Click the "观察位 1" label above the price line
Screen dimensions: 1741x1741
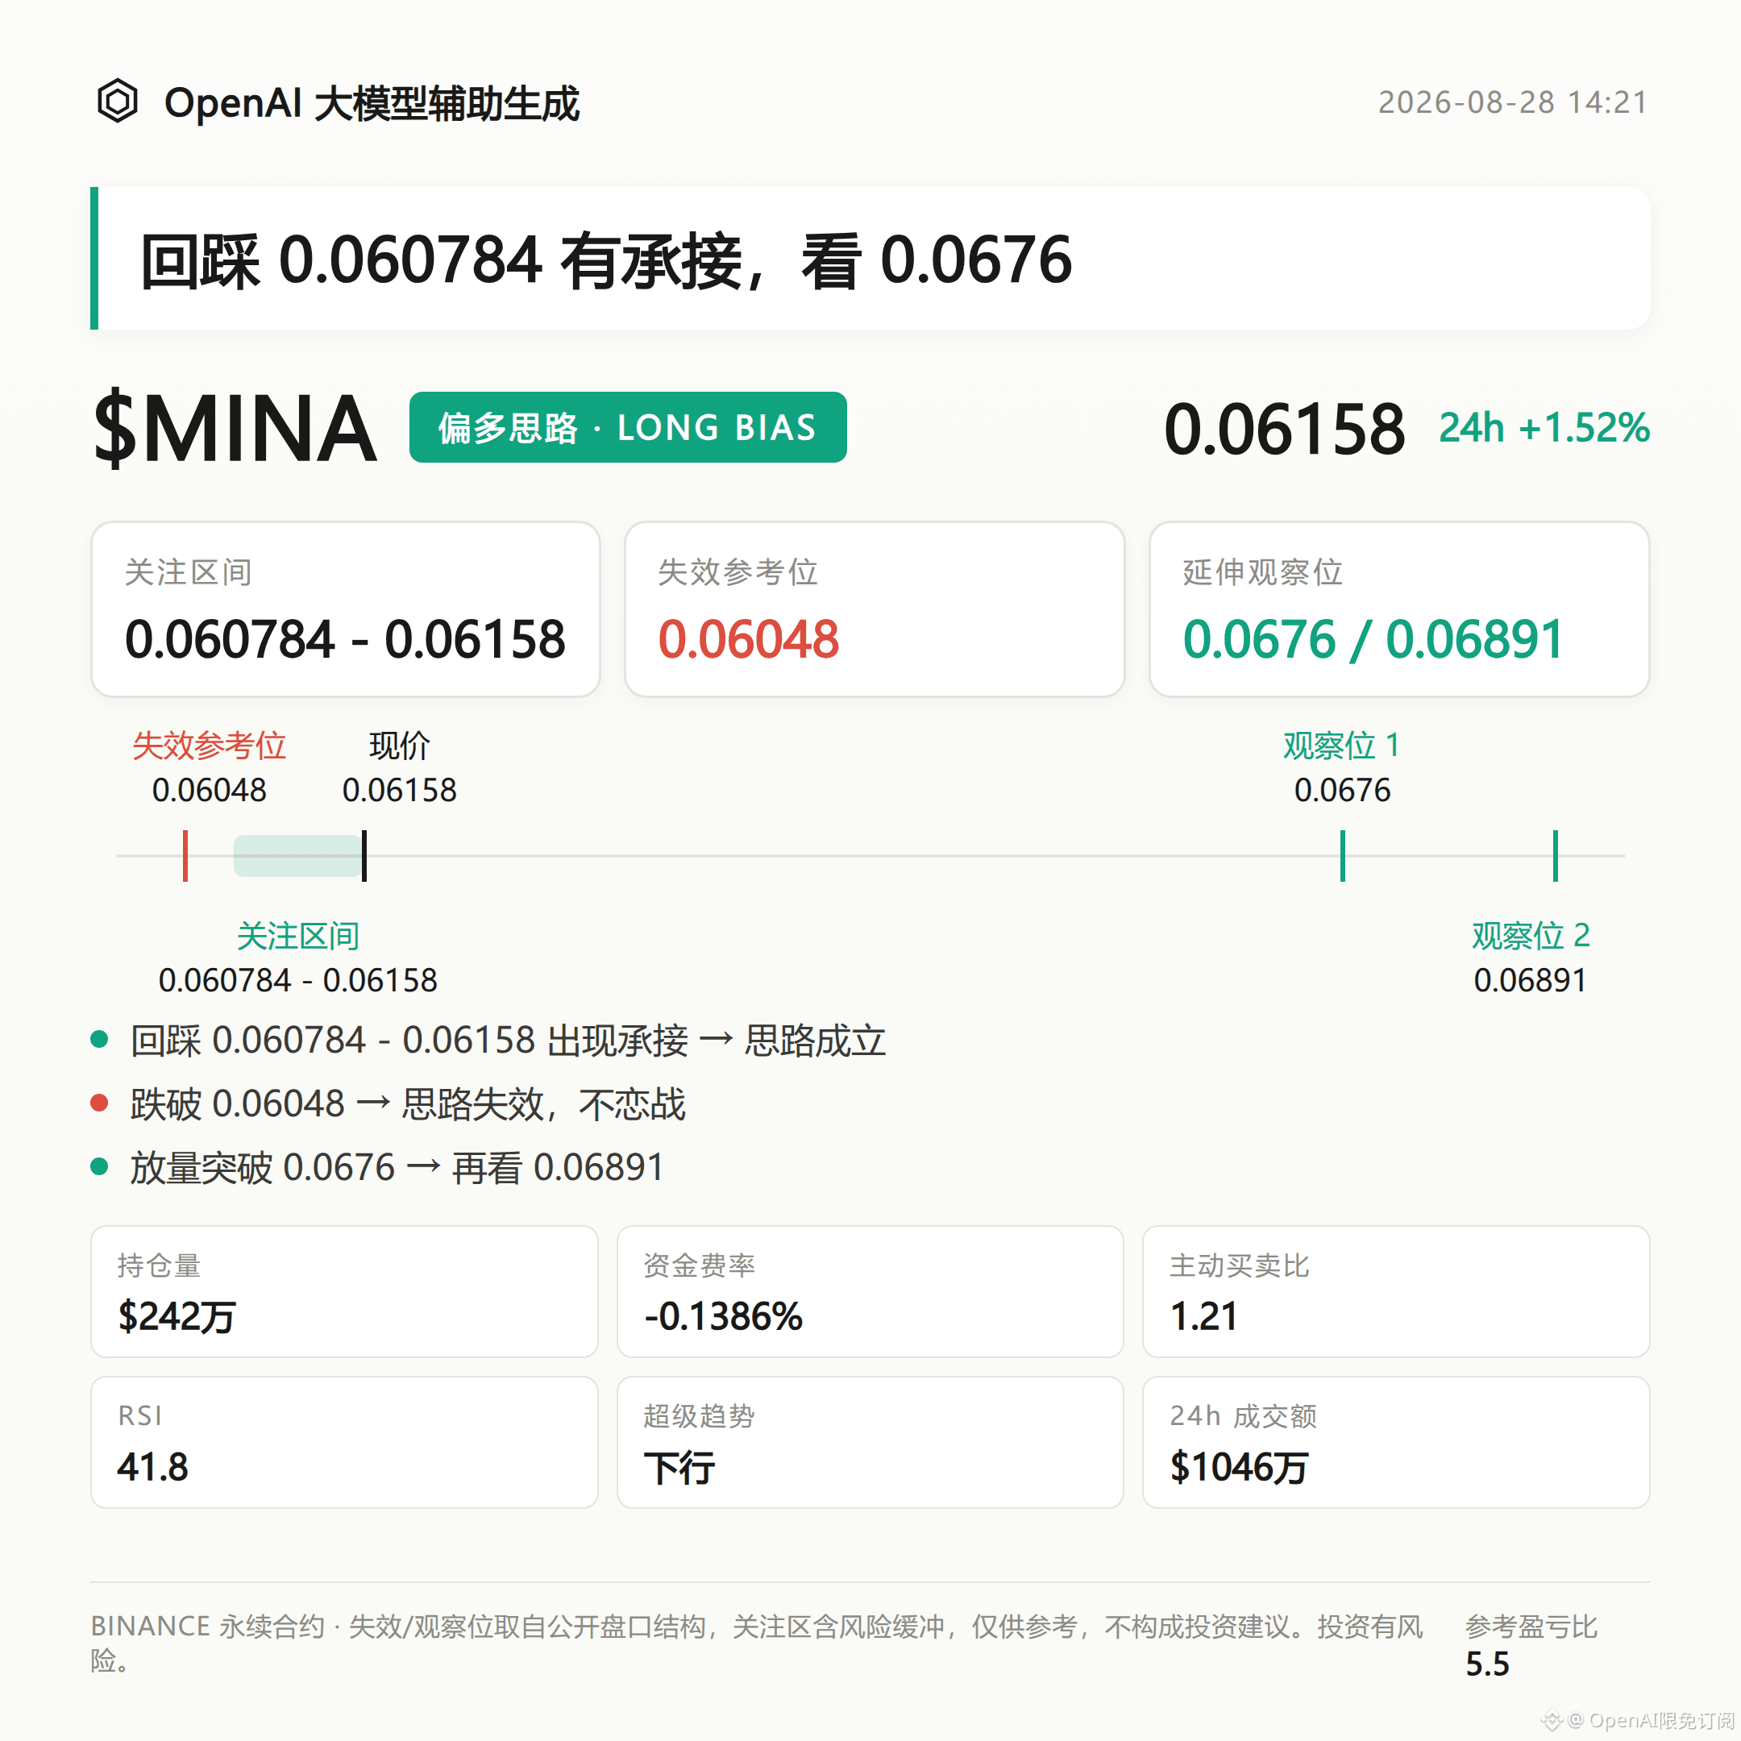tap(1342, 746)
